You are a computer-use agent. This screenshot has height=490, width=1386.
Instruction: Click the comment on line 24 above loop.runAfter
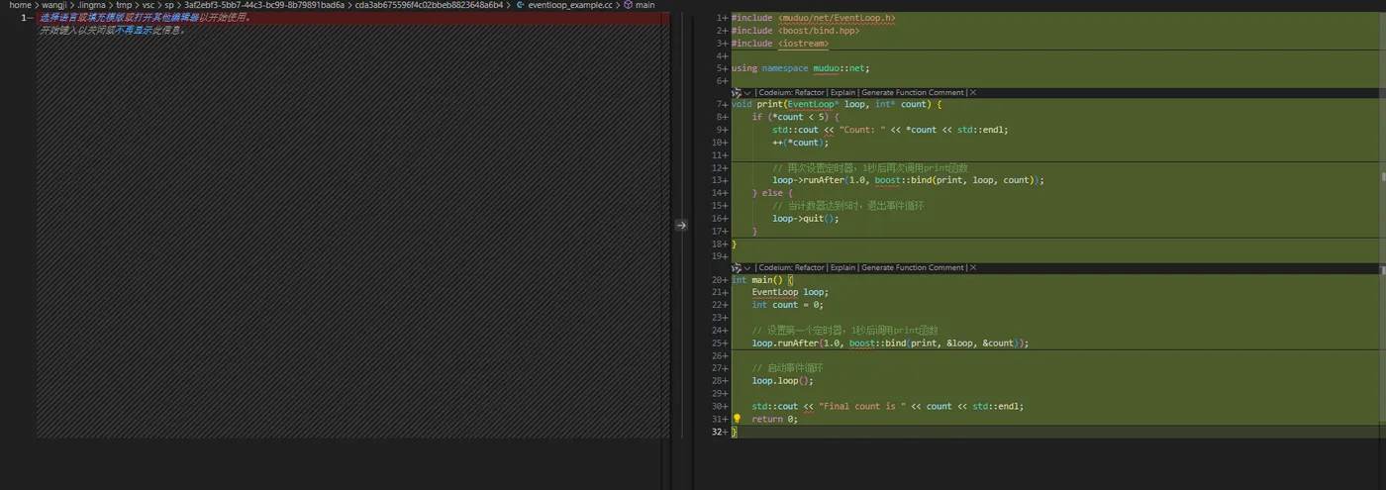(x=844, y=331)
